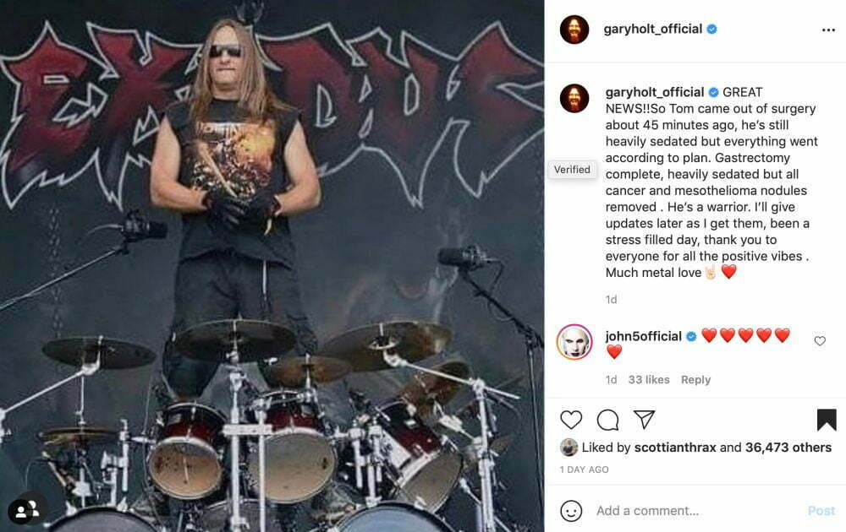The width and height of the screenshot is (846, 532).
Task: Toggle the bookmark save icon
Action: point(827,420)
